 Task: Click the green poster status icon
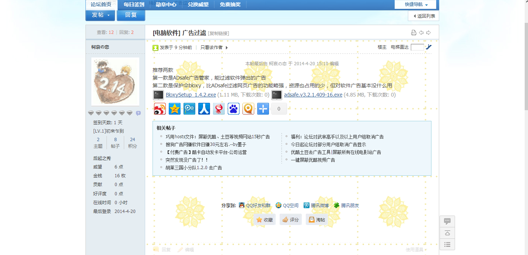[x=155, y=48]
